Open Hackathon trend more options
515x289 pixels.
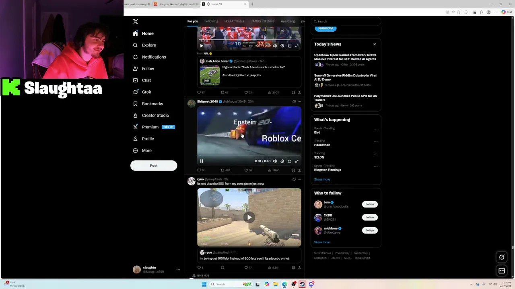[376, 142]
